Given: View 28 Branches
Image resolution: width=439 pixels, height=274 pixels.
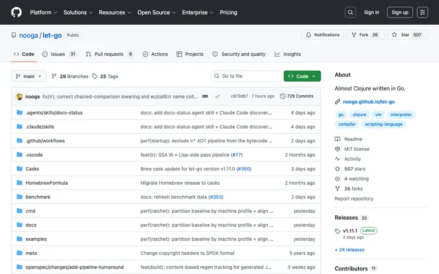Looking at the screenshot, I should coord(70,76).
